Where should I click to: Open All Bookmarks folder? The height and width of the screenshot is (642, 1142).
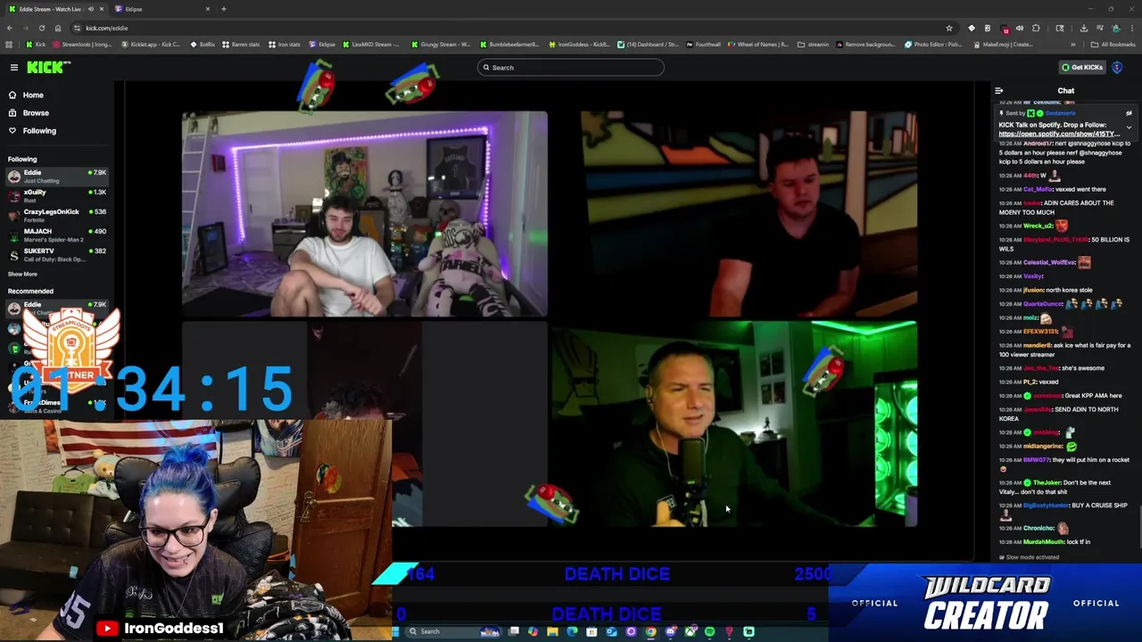pos(1113,45)
